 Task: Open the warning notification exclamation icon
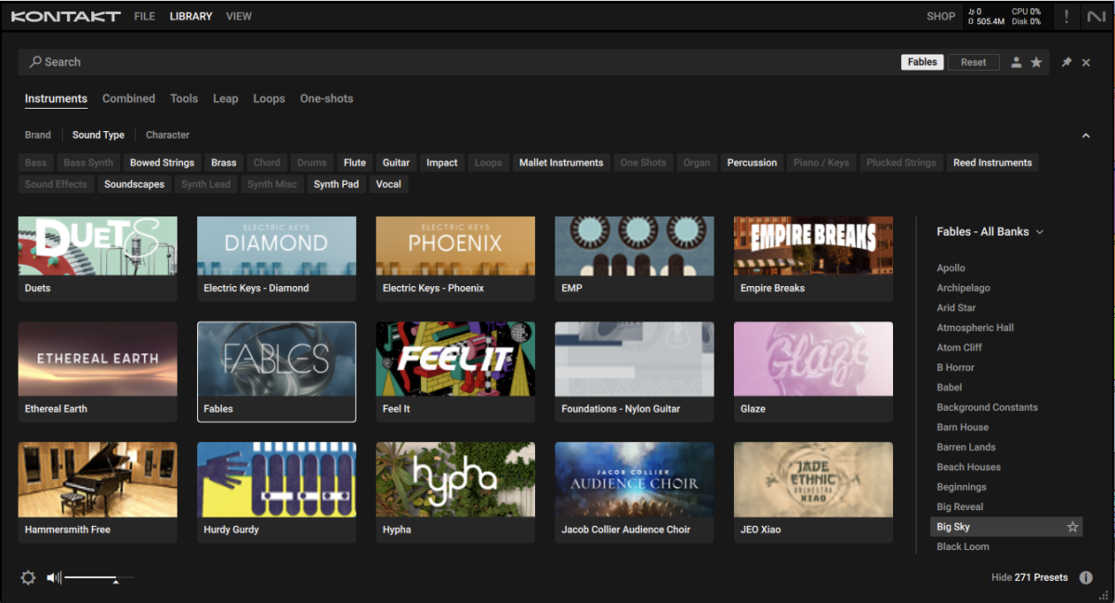1066,16
